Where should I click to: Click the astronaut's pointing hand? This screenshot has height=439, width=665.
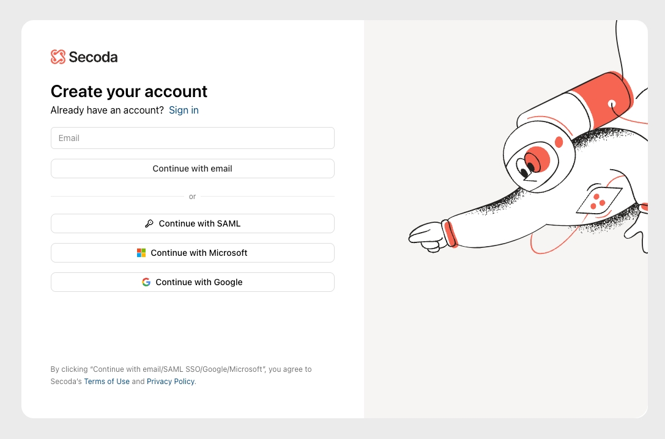tap(428, 238)
